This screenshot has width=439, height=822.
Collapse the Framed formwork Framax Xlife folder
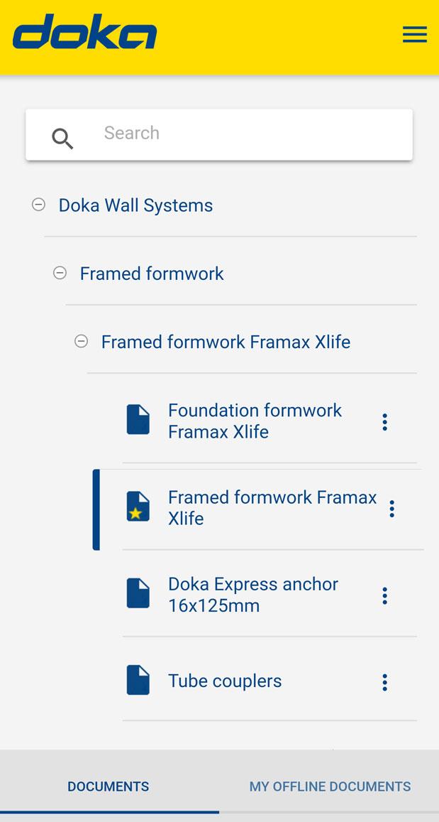[82, 341]
